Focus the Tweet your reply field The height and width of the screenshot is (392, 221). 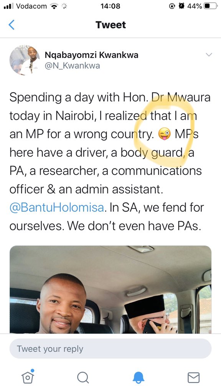point(110,349)
